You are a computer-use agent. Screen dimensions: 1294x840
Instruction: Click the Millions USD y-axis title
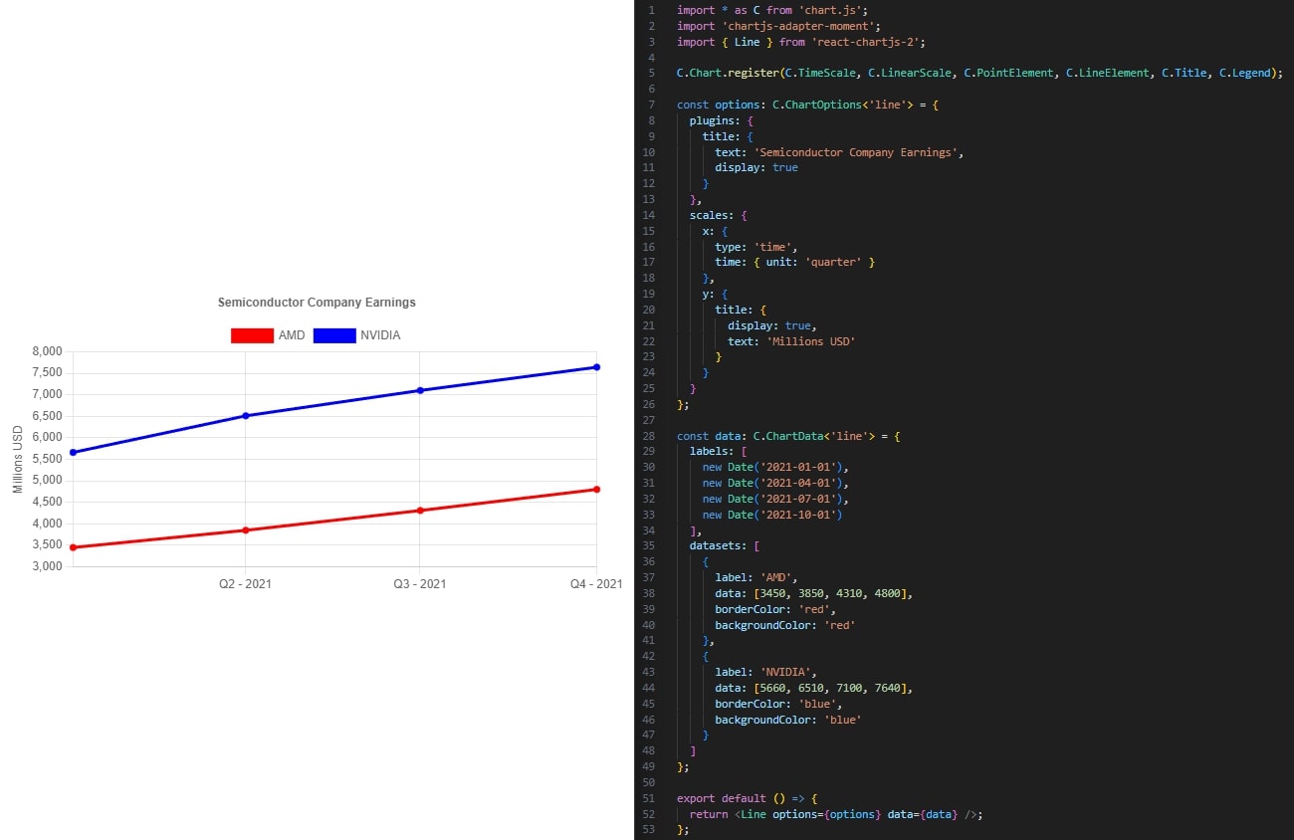click(x=18, y=459)
